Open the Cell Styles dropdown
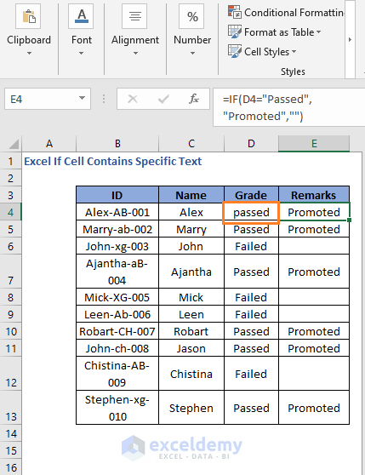The image size is (365, 475). tap(294, 51)
